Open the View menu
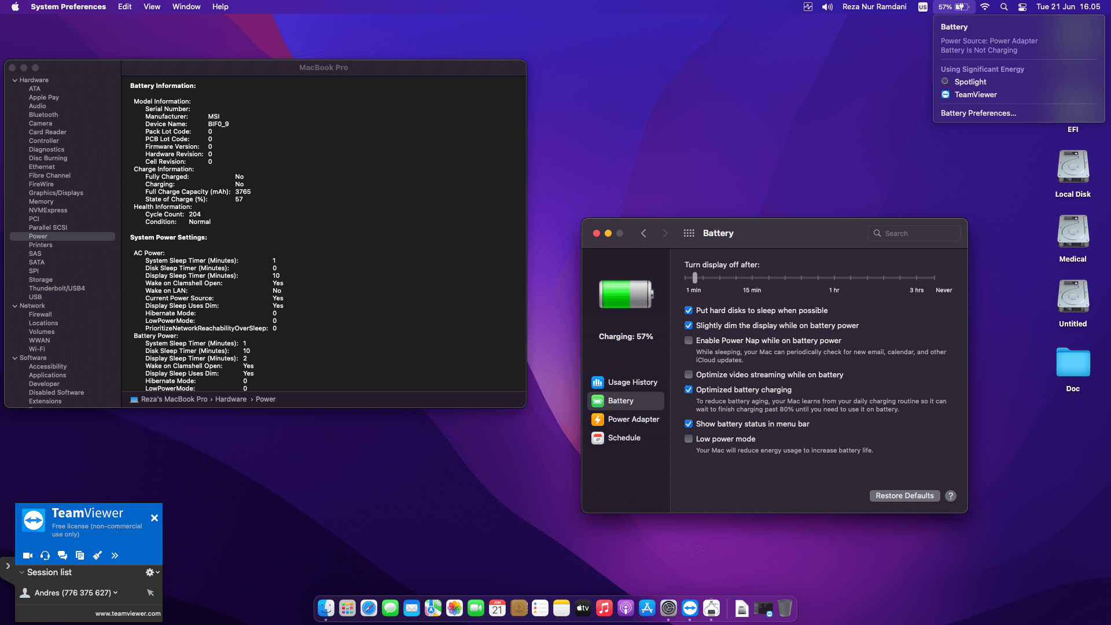The height and width of the screenshot is (625, 1111). pyautogui.click(x=152, y=7)
